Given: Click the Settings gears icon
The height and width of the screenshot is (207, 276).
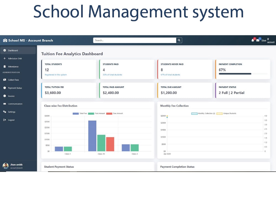Looking at the screenshot, I should (5, 112).
